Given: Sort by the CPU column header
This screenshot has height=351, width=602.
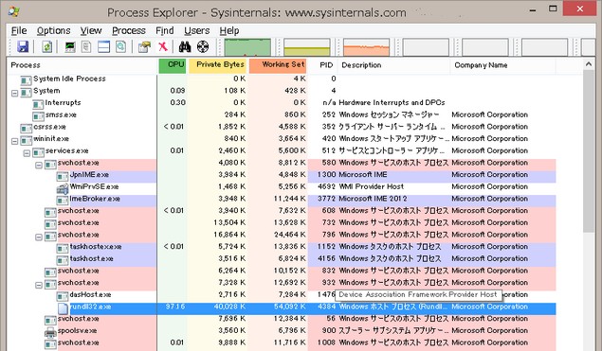Looking at the screenshot, I should click(173, 65).
